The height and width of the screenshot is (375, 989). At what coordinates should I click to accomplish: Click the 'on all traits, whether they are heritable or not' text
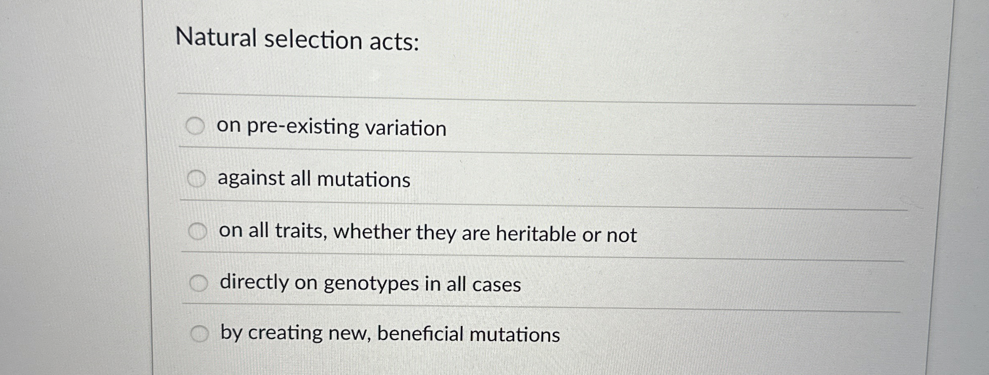(x=428, y=233)
